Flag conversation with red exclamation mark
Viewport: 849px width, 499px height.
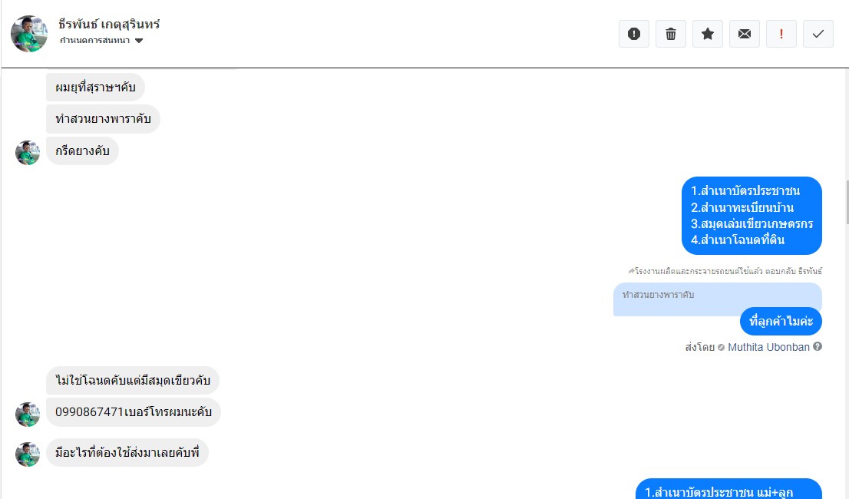781,34
